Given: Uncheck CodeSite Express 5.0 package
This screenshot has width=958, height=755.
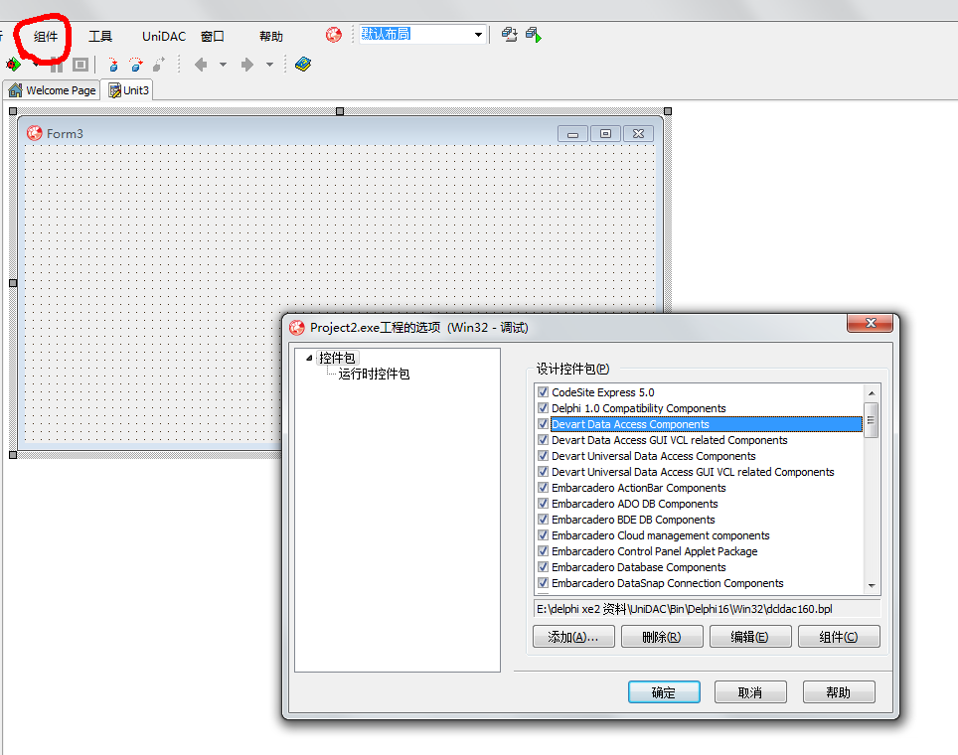Looking at the screenshot, I should tap(543, 392).
